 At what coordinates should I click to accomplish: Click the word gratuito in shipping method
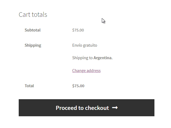pyautogui.click(x=90, y=45)
